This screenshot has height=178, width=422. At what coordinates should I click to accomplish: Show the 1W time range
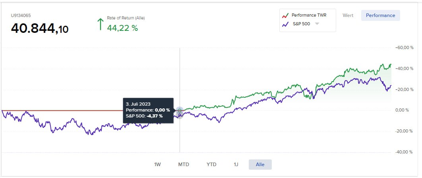click(158, 165)
